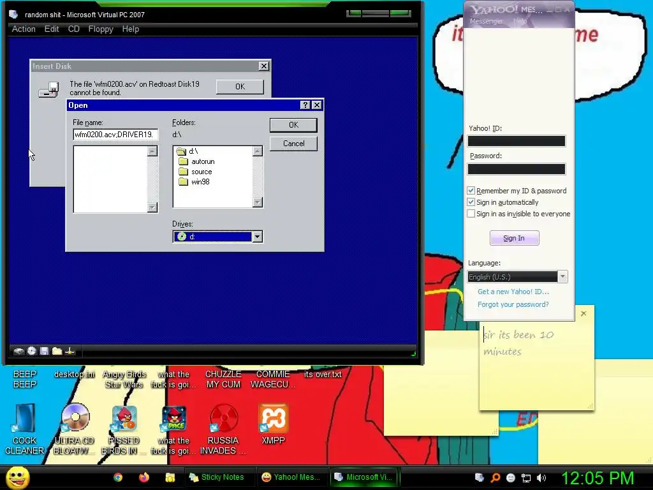
Task: Open the Action menu in Virtual PC
Action: (x=24, y=29)
